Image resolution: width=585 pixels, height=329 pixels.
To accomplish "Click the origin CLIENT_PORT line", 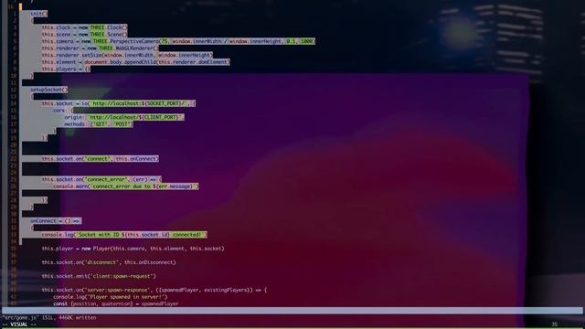I will point(124,117).
